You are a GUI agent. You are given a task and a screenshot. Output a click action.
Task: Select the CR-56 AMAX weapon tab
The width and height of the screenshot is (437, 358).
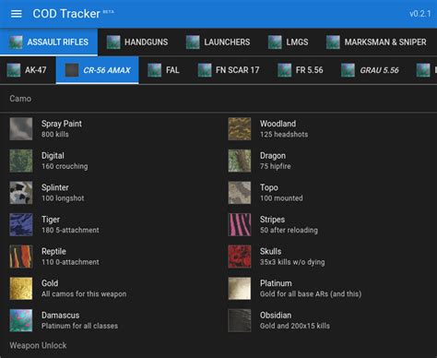97,70
